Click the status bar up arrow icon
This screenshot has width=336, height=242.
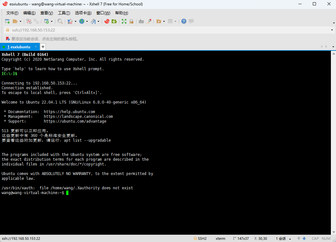point(299,239)
